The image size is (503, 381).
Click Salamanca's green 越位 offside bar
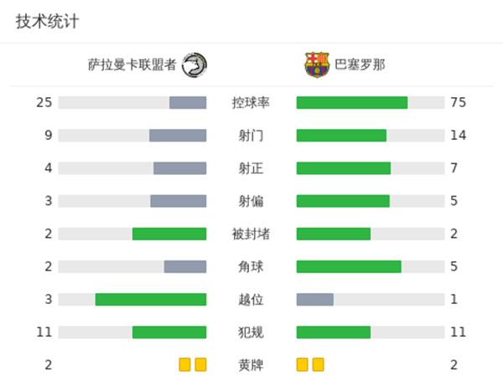pos(151,300)
